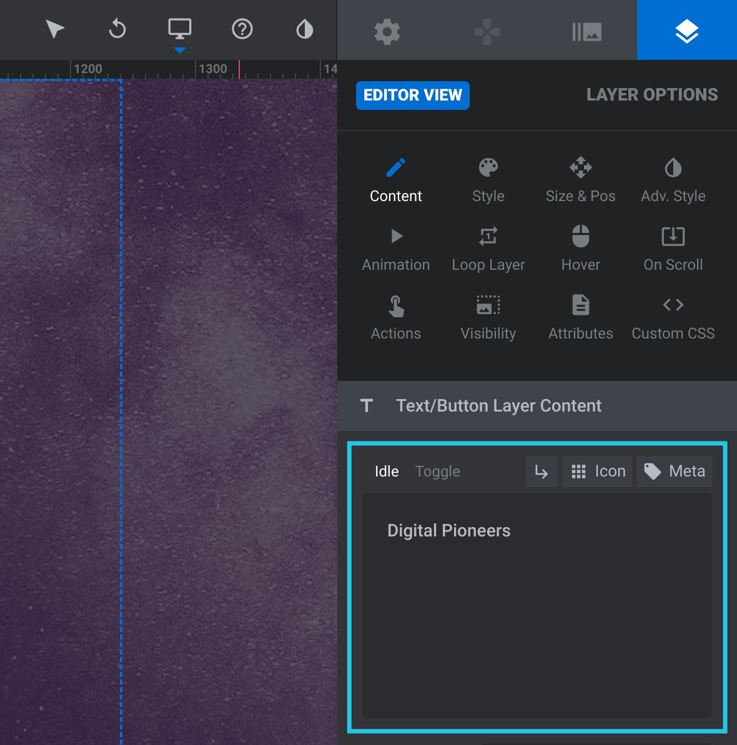Screen dimensions: 737x745
Task: Open the help question mark icon
Action: click(x=242, y=29)
